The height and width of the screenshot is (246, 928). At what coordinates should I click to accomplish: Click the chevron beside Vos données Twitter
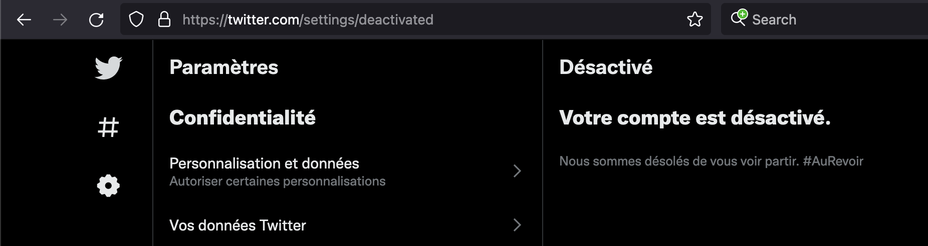click(517, 225)
